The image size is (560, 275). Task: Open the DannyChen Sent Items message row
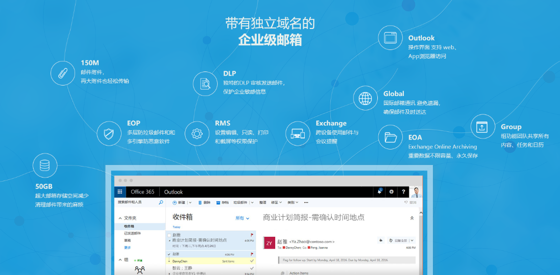pos(211,261)
